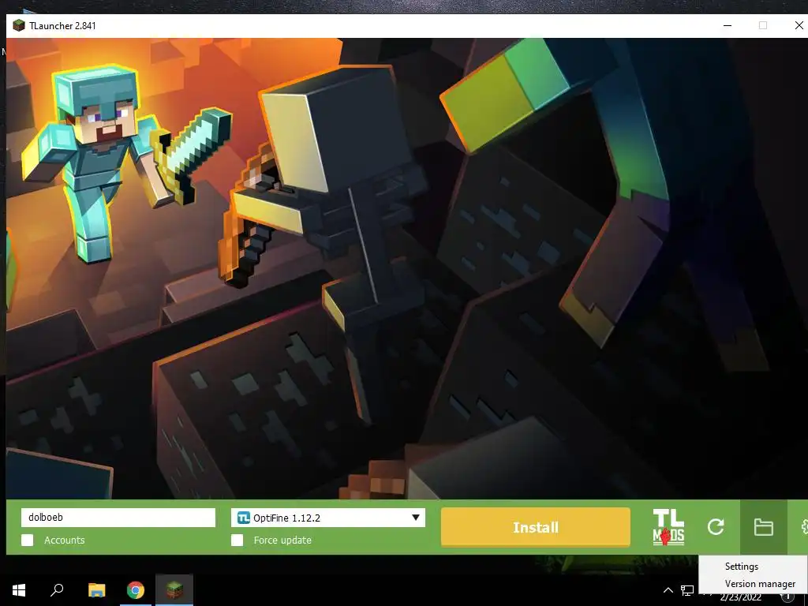Image resolution: width=808 pixels, height=606 pixels.
Task: Click the taskbar date 2/23/2022
Action: click(740, 598)
